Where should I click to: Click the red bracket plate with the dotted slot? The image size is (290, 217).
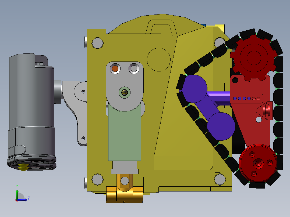[251, 111]
